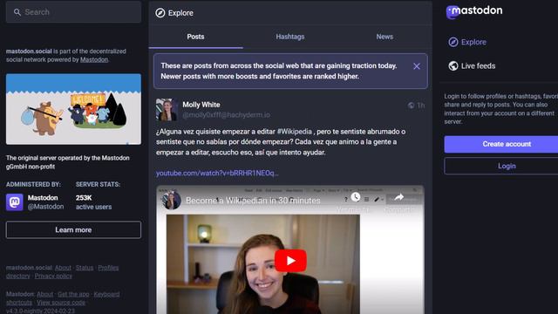Click the Mastodon logo
The image size is (558, 314).
click(x=474, y=11)
